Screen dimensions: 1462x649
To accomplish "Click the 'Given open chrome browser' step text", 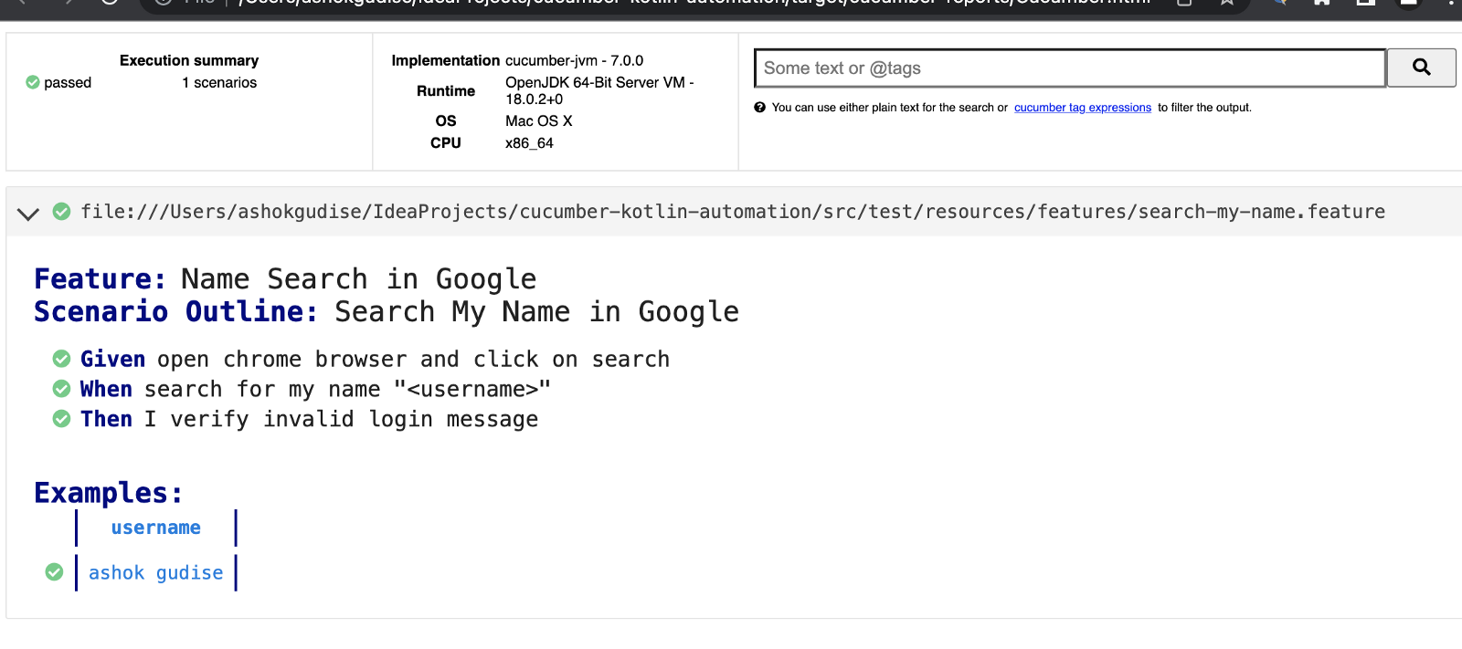I will (x=375, y=360).
